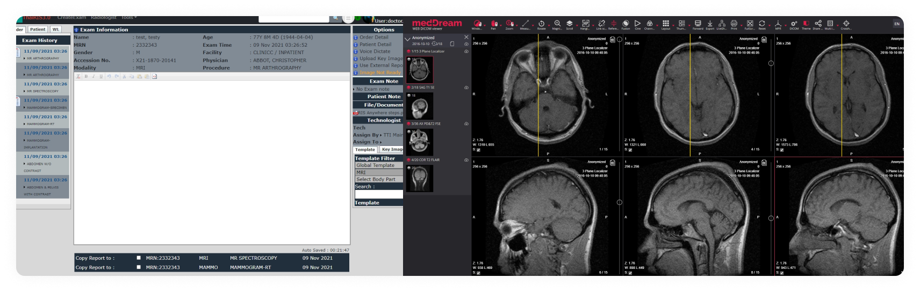Select the SAG T1 SE series thumbnail
This screenshot has height=292, width=920.
point(420,106)
